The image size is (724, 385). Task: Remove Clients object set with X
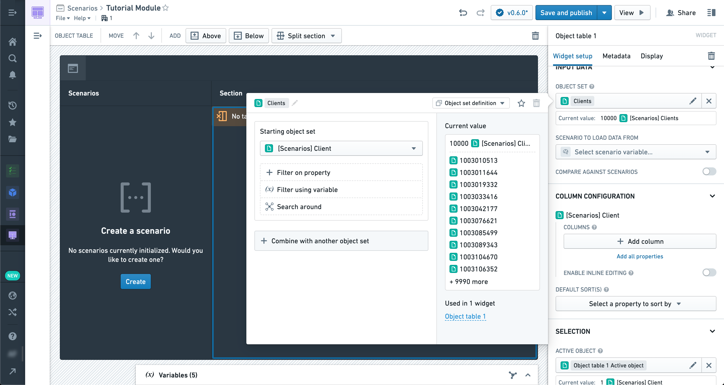coord(709,101)
